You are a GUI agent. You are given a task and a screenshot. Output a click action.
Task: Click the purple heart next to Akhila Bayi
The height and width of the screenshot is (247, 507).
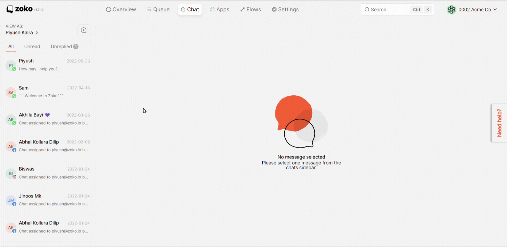tap(47, 115)
